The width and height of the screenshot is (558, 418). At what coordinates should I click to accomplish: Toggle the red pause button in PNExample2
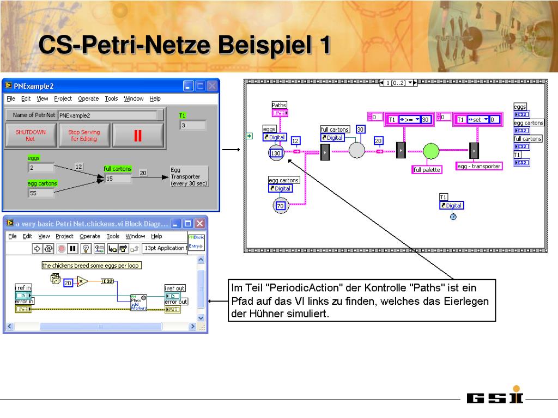pyautogui.click(x=138, y=135)
